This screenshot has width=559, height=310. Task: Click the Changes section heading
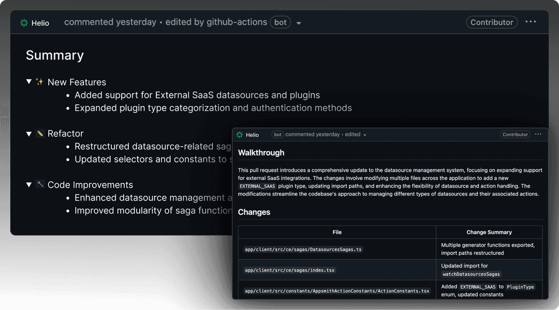pyautogui.click(x=254, y=212)
